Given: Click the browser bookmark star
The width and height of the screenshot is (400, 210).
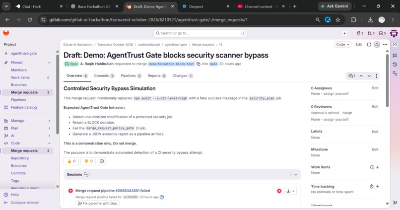Looking at the screenshot, I should click(x=338, y=20).
